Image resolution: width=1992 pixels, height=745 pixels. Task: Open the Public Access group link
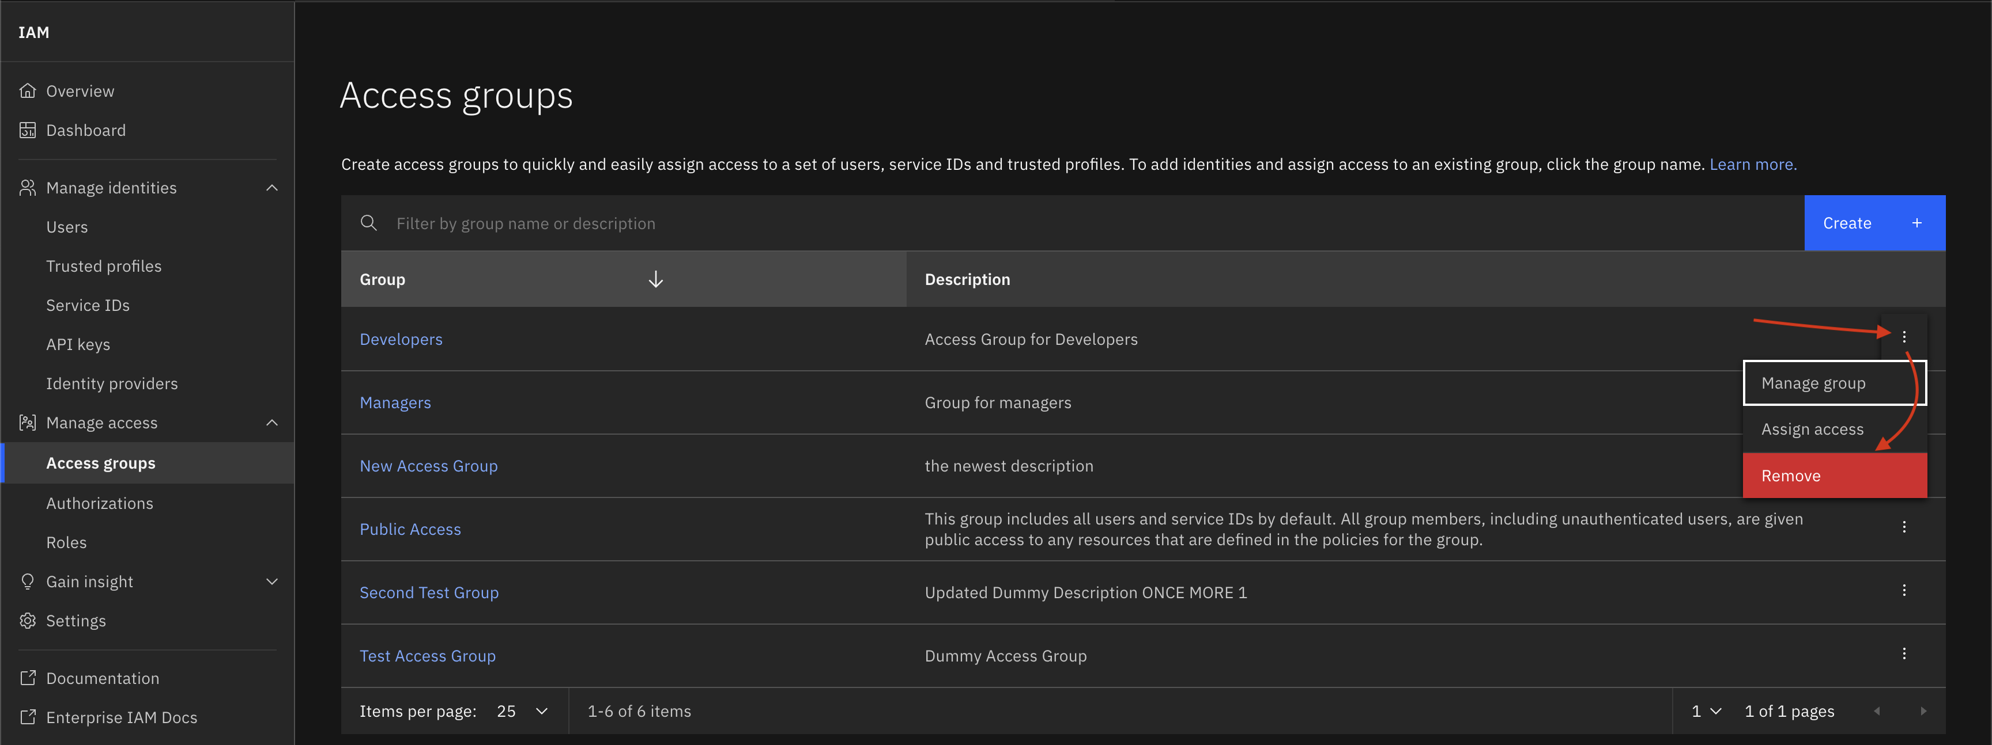[x=410, y=529]
